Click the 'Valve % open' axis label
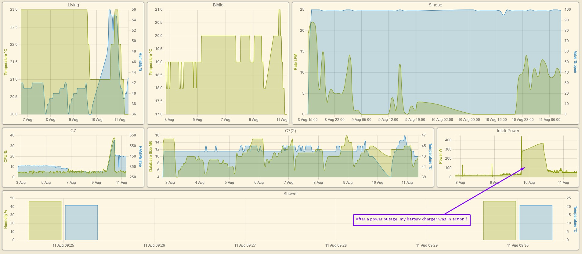The image size is (582, 254). click(575, 62)
